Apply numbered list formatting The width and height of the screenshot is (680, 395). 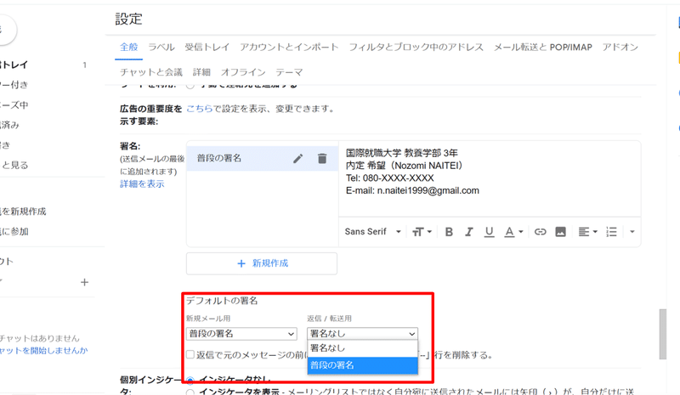pos(611,232)
